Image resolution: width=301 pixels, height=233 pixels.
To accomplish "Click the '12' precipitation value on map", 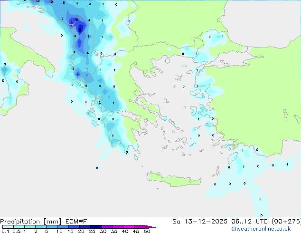I will pyautogui.click(x=51, y=2).
